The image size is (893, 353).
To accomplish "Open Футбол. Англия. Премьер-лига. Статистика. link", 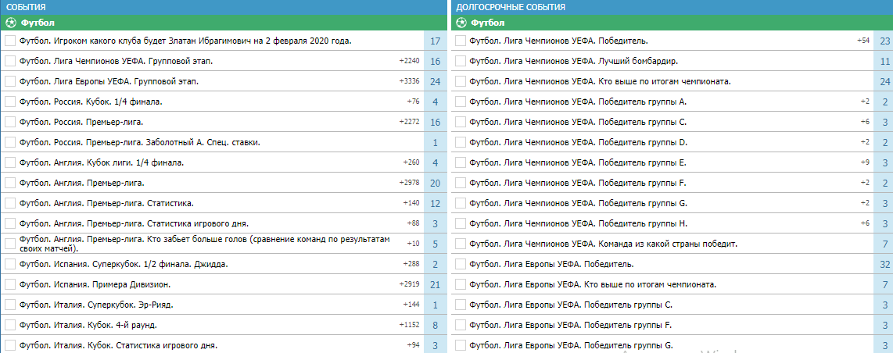I will point(106,204).
